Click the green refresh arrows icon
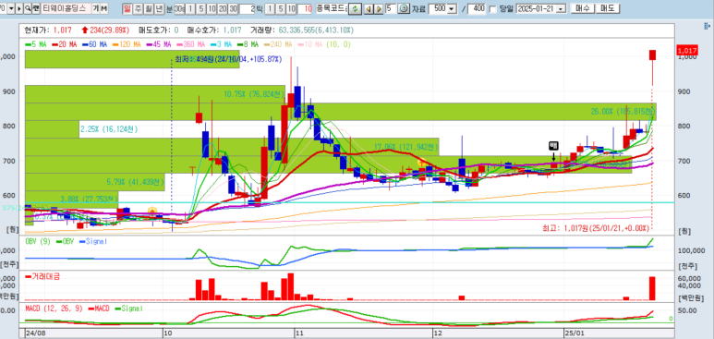 [355, 8]
